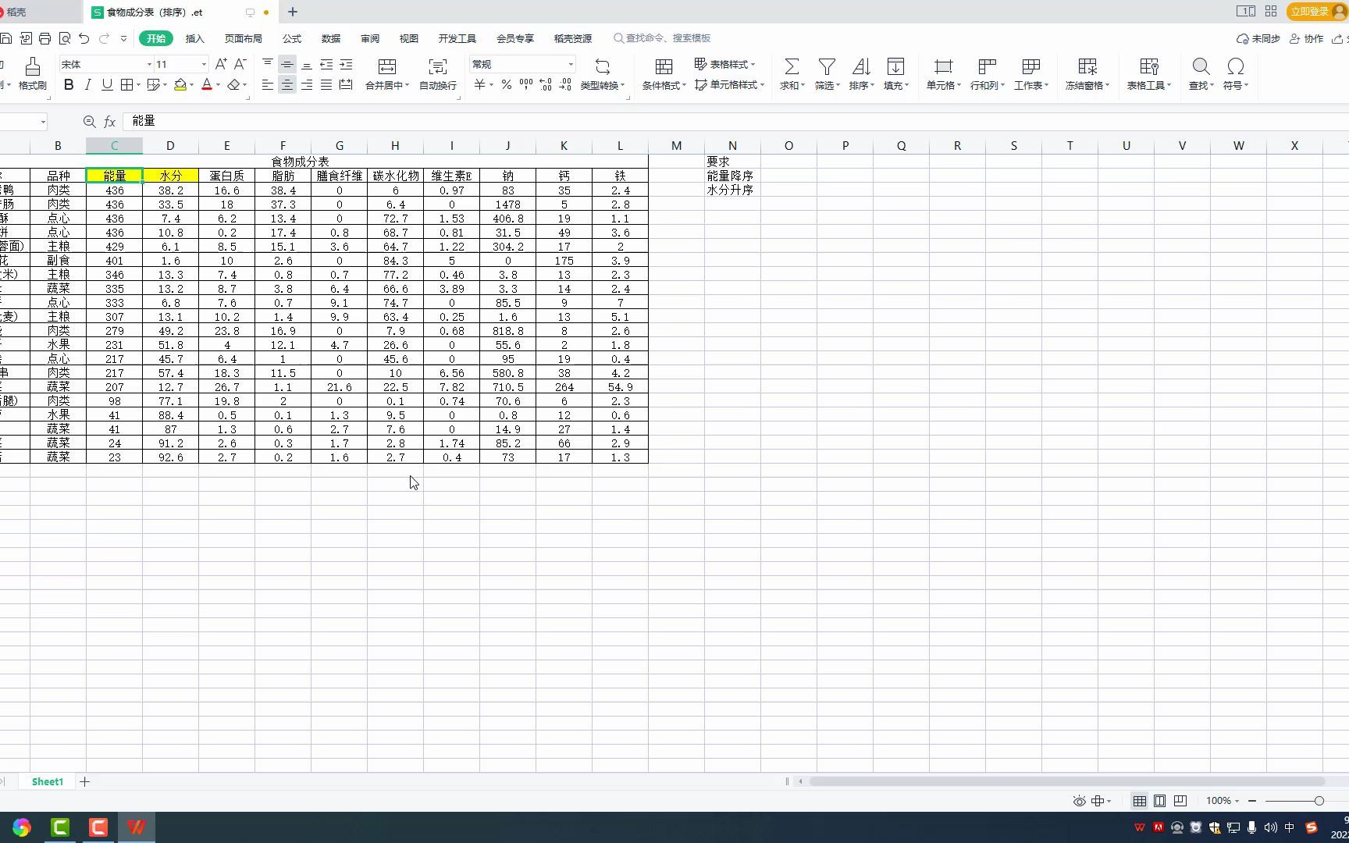1349x843 pixels.
Task: Decrease decimal places
Action: 565,85
